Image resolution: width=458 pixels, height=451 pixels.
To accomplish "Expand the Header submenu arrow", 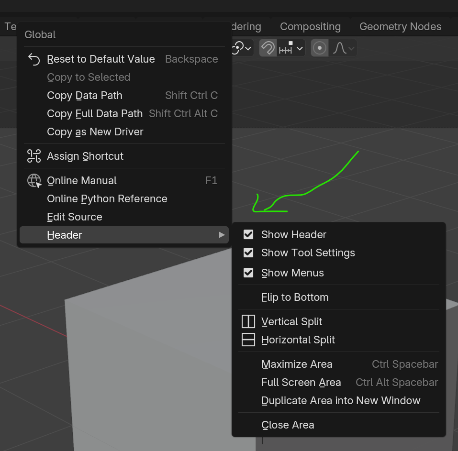I will [222, 235].
